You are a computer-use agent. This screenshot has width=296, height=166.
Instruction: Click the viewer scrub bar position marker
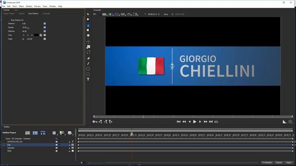(x=143, y=117)
